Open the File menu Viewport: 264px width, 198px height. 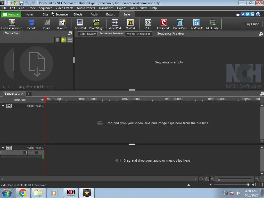click(4, 8)
